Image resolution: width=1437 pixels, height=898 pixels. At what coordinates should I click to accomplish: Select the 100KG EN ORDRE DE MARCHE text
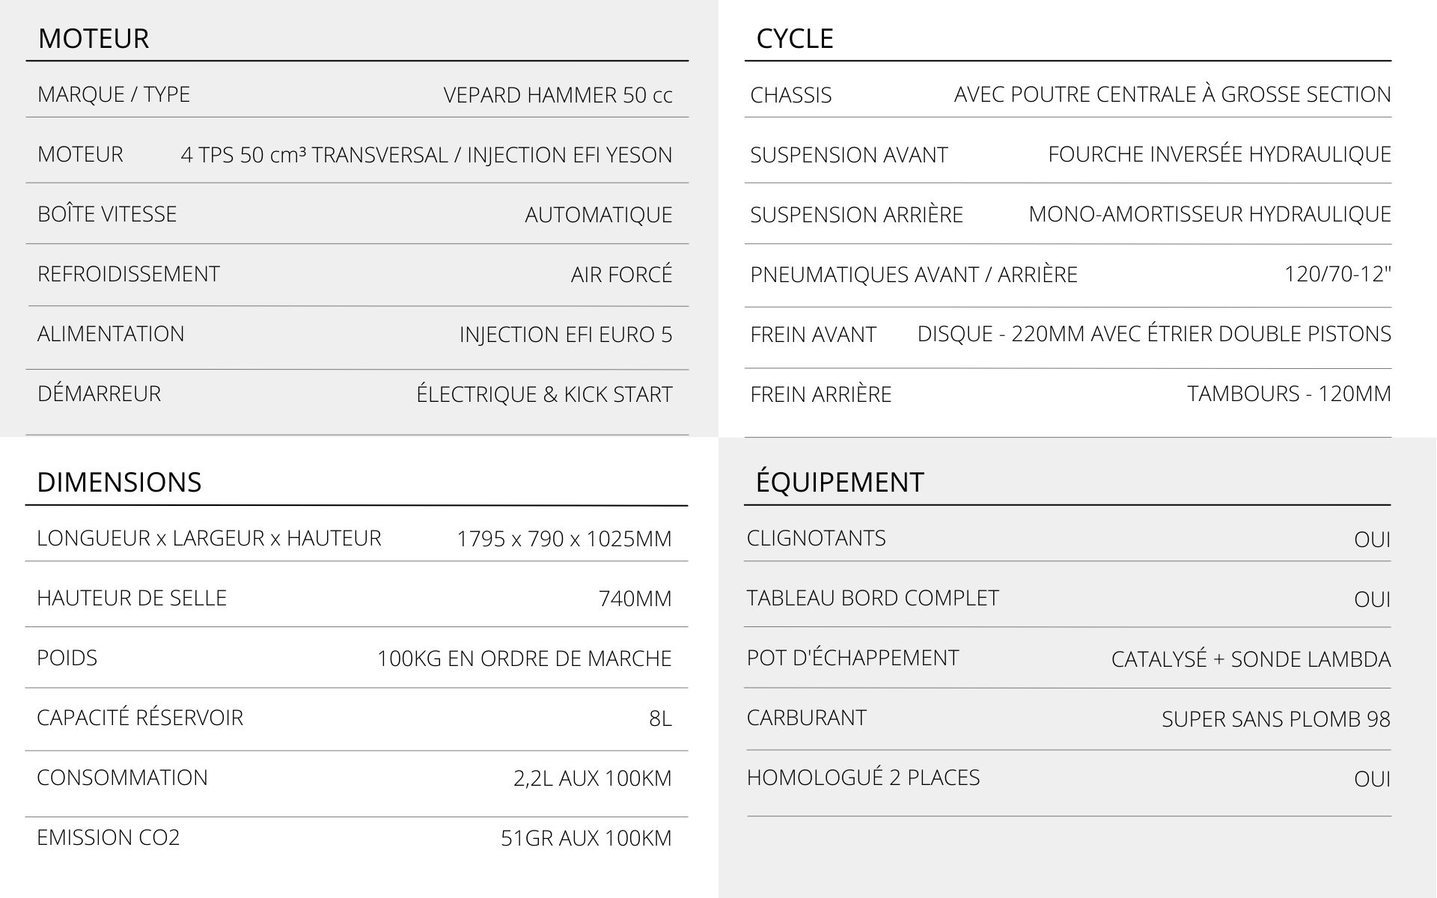pos(524,659)
